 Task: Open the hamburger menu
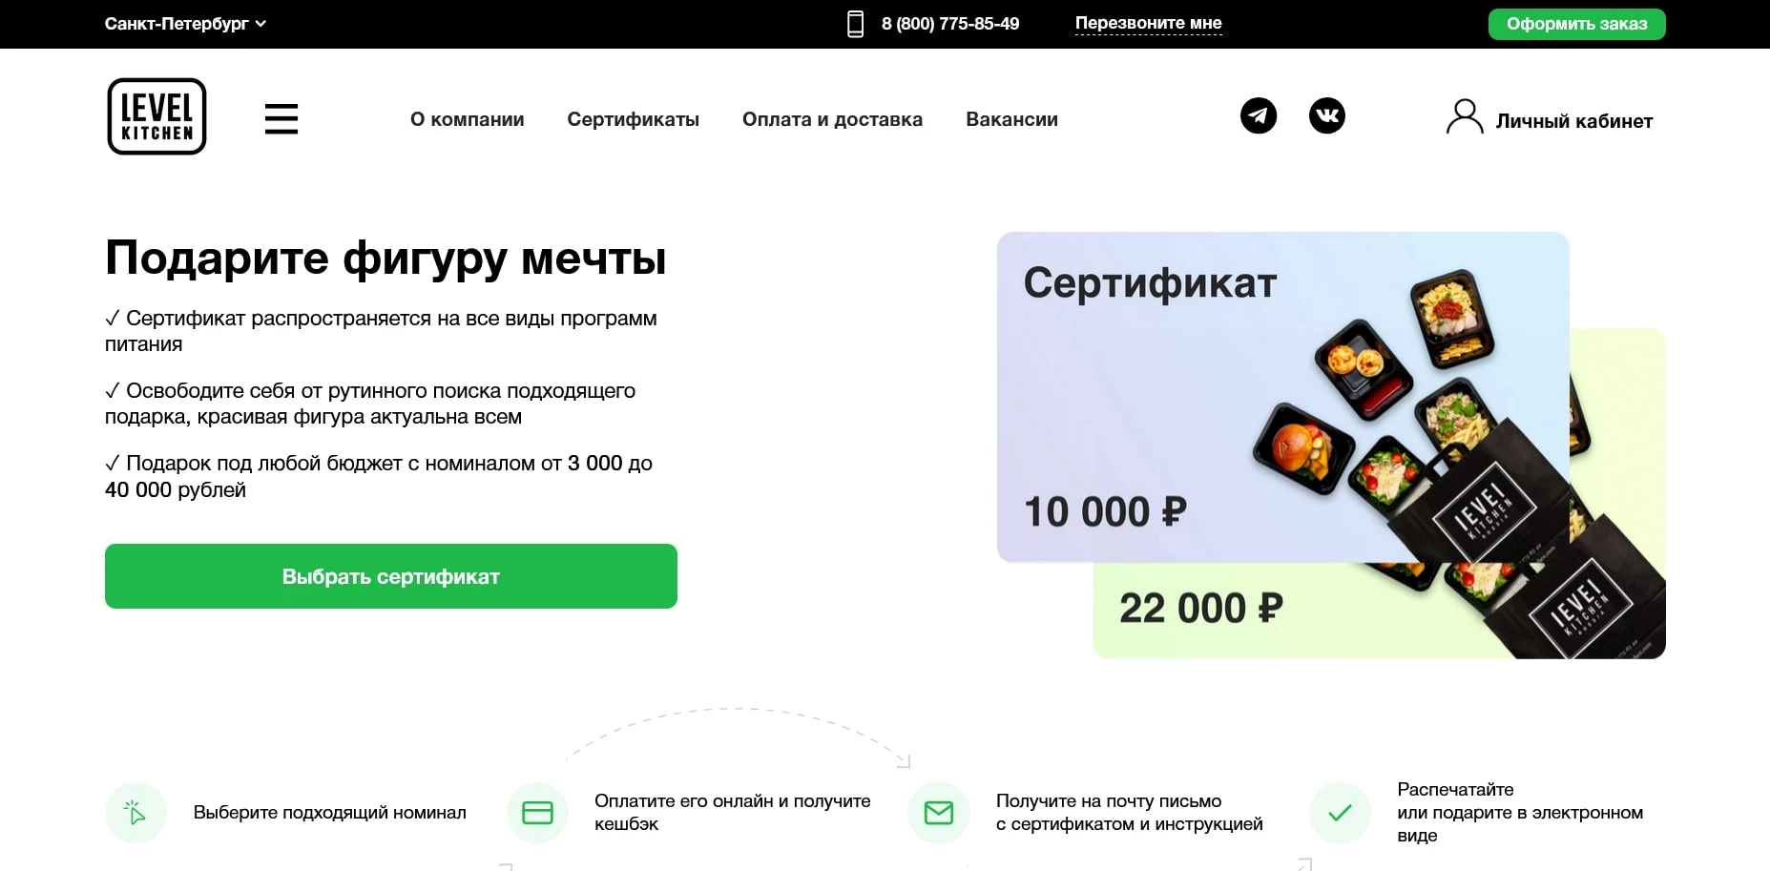281,117
